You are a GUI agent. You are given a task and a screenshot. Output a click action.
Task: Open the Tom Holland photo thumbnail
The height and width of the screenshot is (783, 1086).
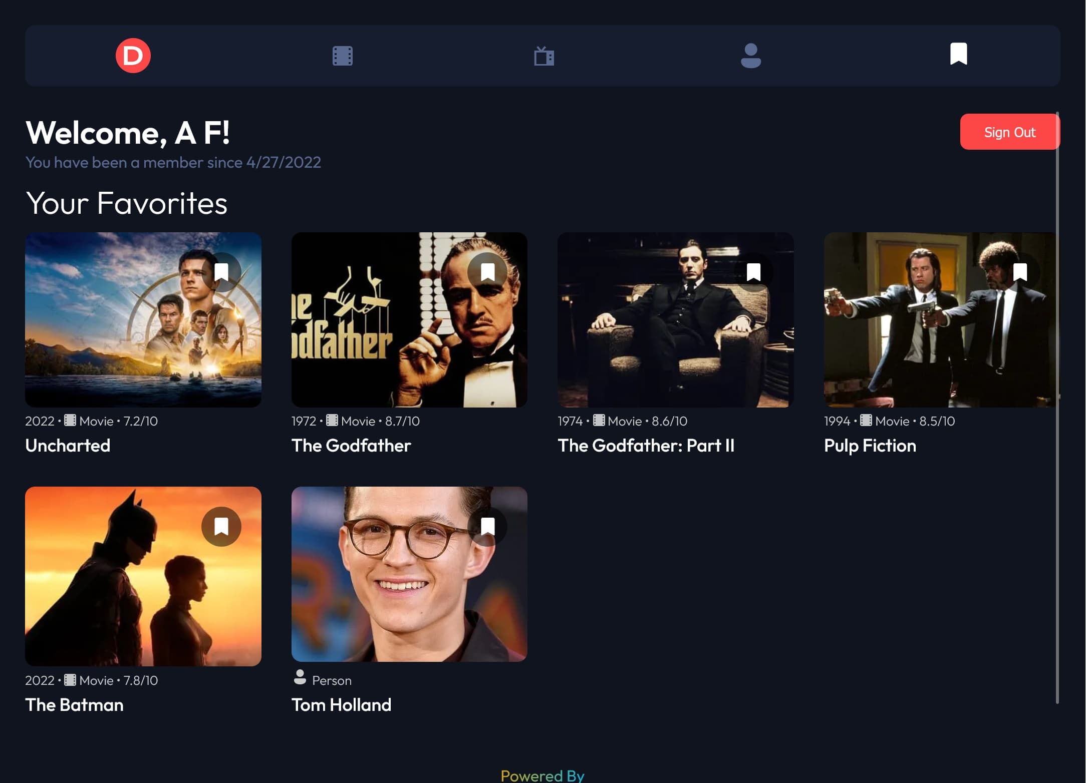point(409,574)
